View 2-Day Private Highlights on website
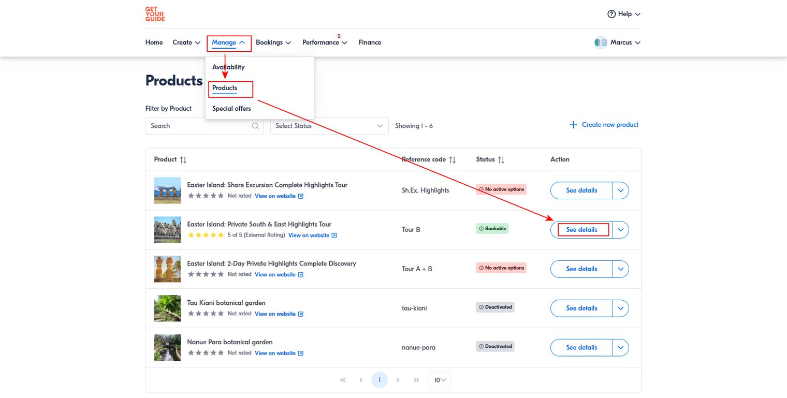Screen dimensions: 787x398 279,275
